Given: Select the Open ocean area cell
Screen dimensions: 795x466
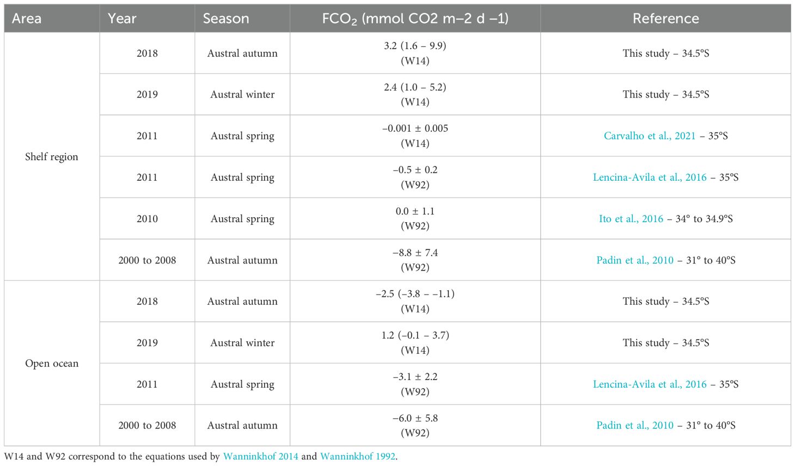Looking at the screenshot, I should pyautogui.click(x=52, y=364).
